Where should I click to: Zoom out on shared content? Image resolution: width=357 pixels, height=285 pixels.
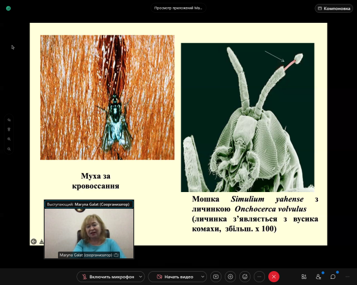click(9, 149)
